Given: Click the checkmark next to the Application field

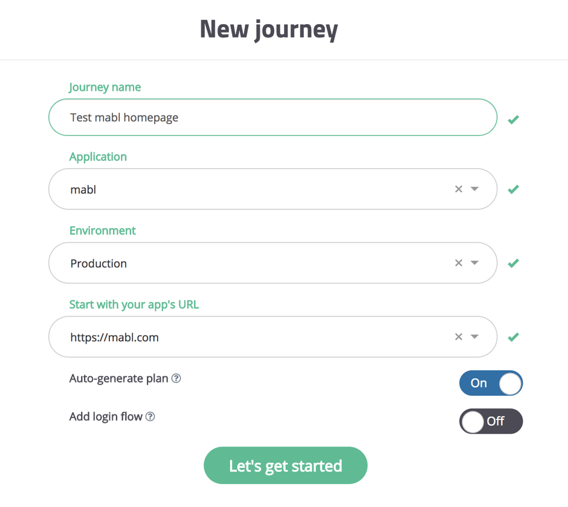Looking at the screenshot, I should (x=513, y=189).
